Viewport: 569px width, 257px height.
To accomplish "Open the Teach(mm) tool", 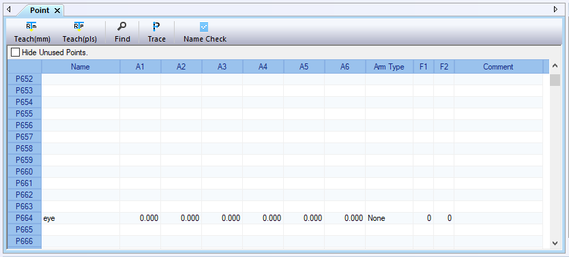I will [32, 32].
